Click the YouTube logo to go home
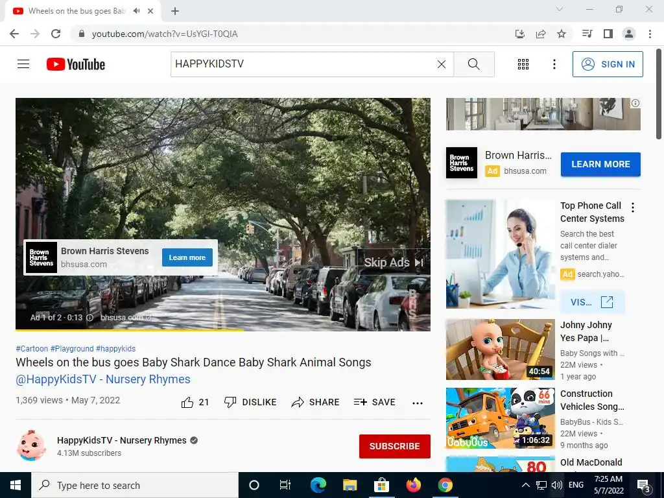This screenshot has height=498, width=664. [76, 64]
